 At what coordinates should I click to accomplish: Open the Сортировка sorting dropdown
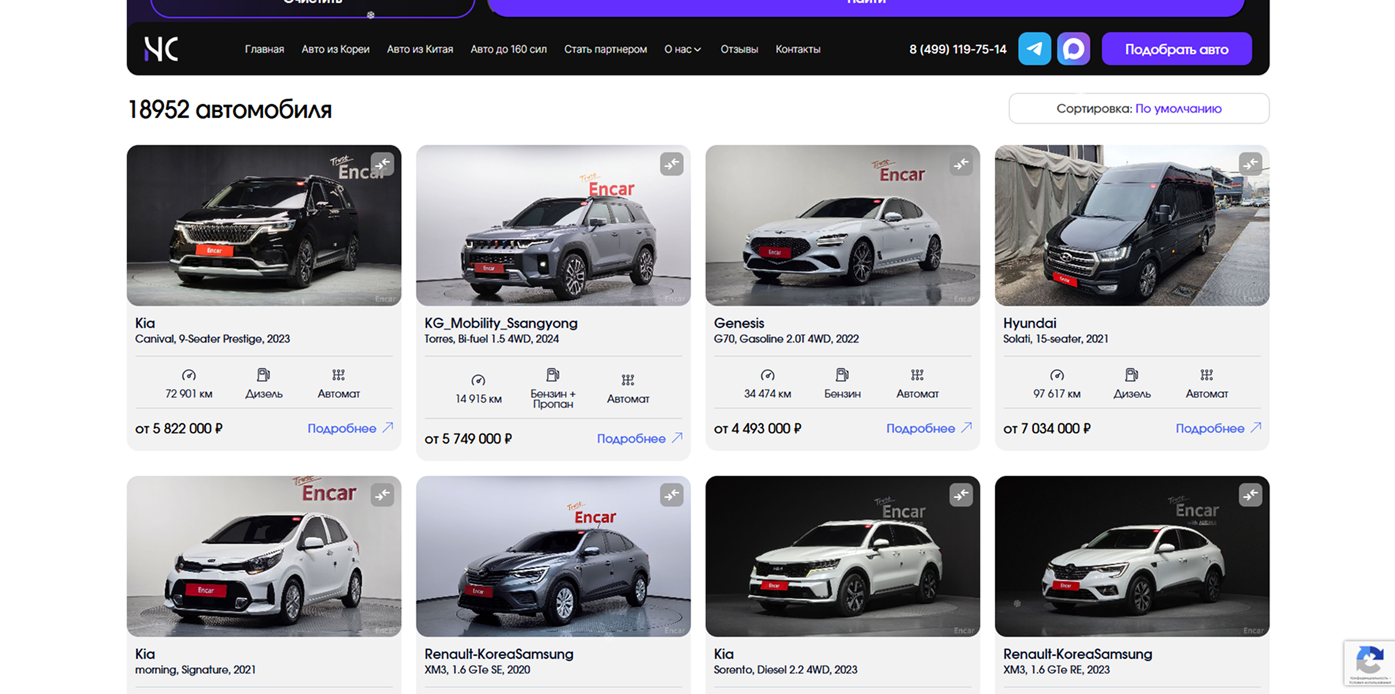coord(1139,108)
